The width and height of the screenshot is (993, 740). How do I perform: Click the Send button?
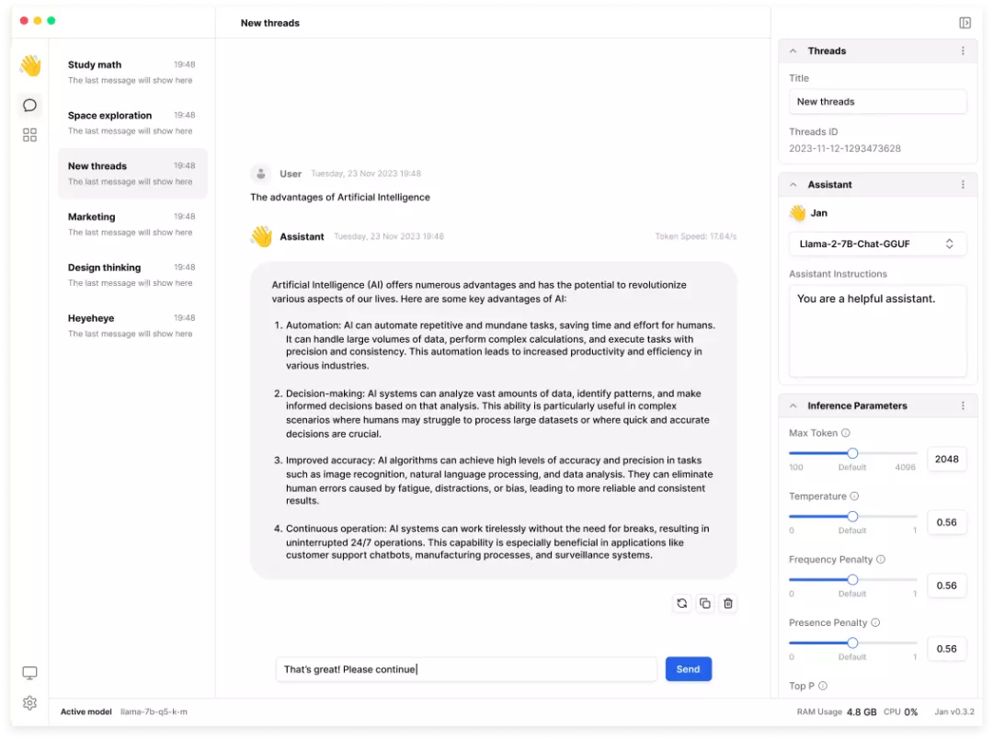688,669
